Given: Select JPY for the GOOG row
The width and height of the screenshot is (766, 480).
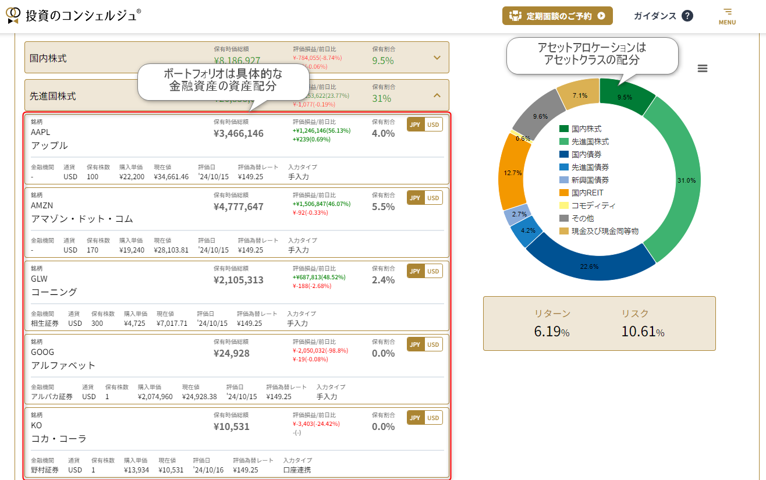Looking at the screenshot, I should (x=415, y=344).
